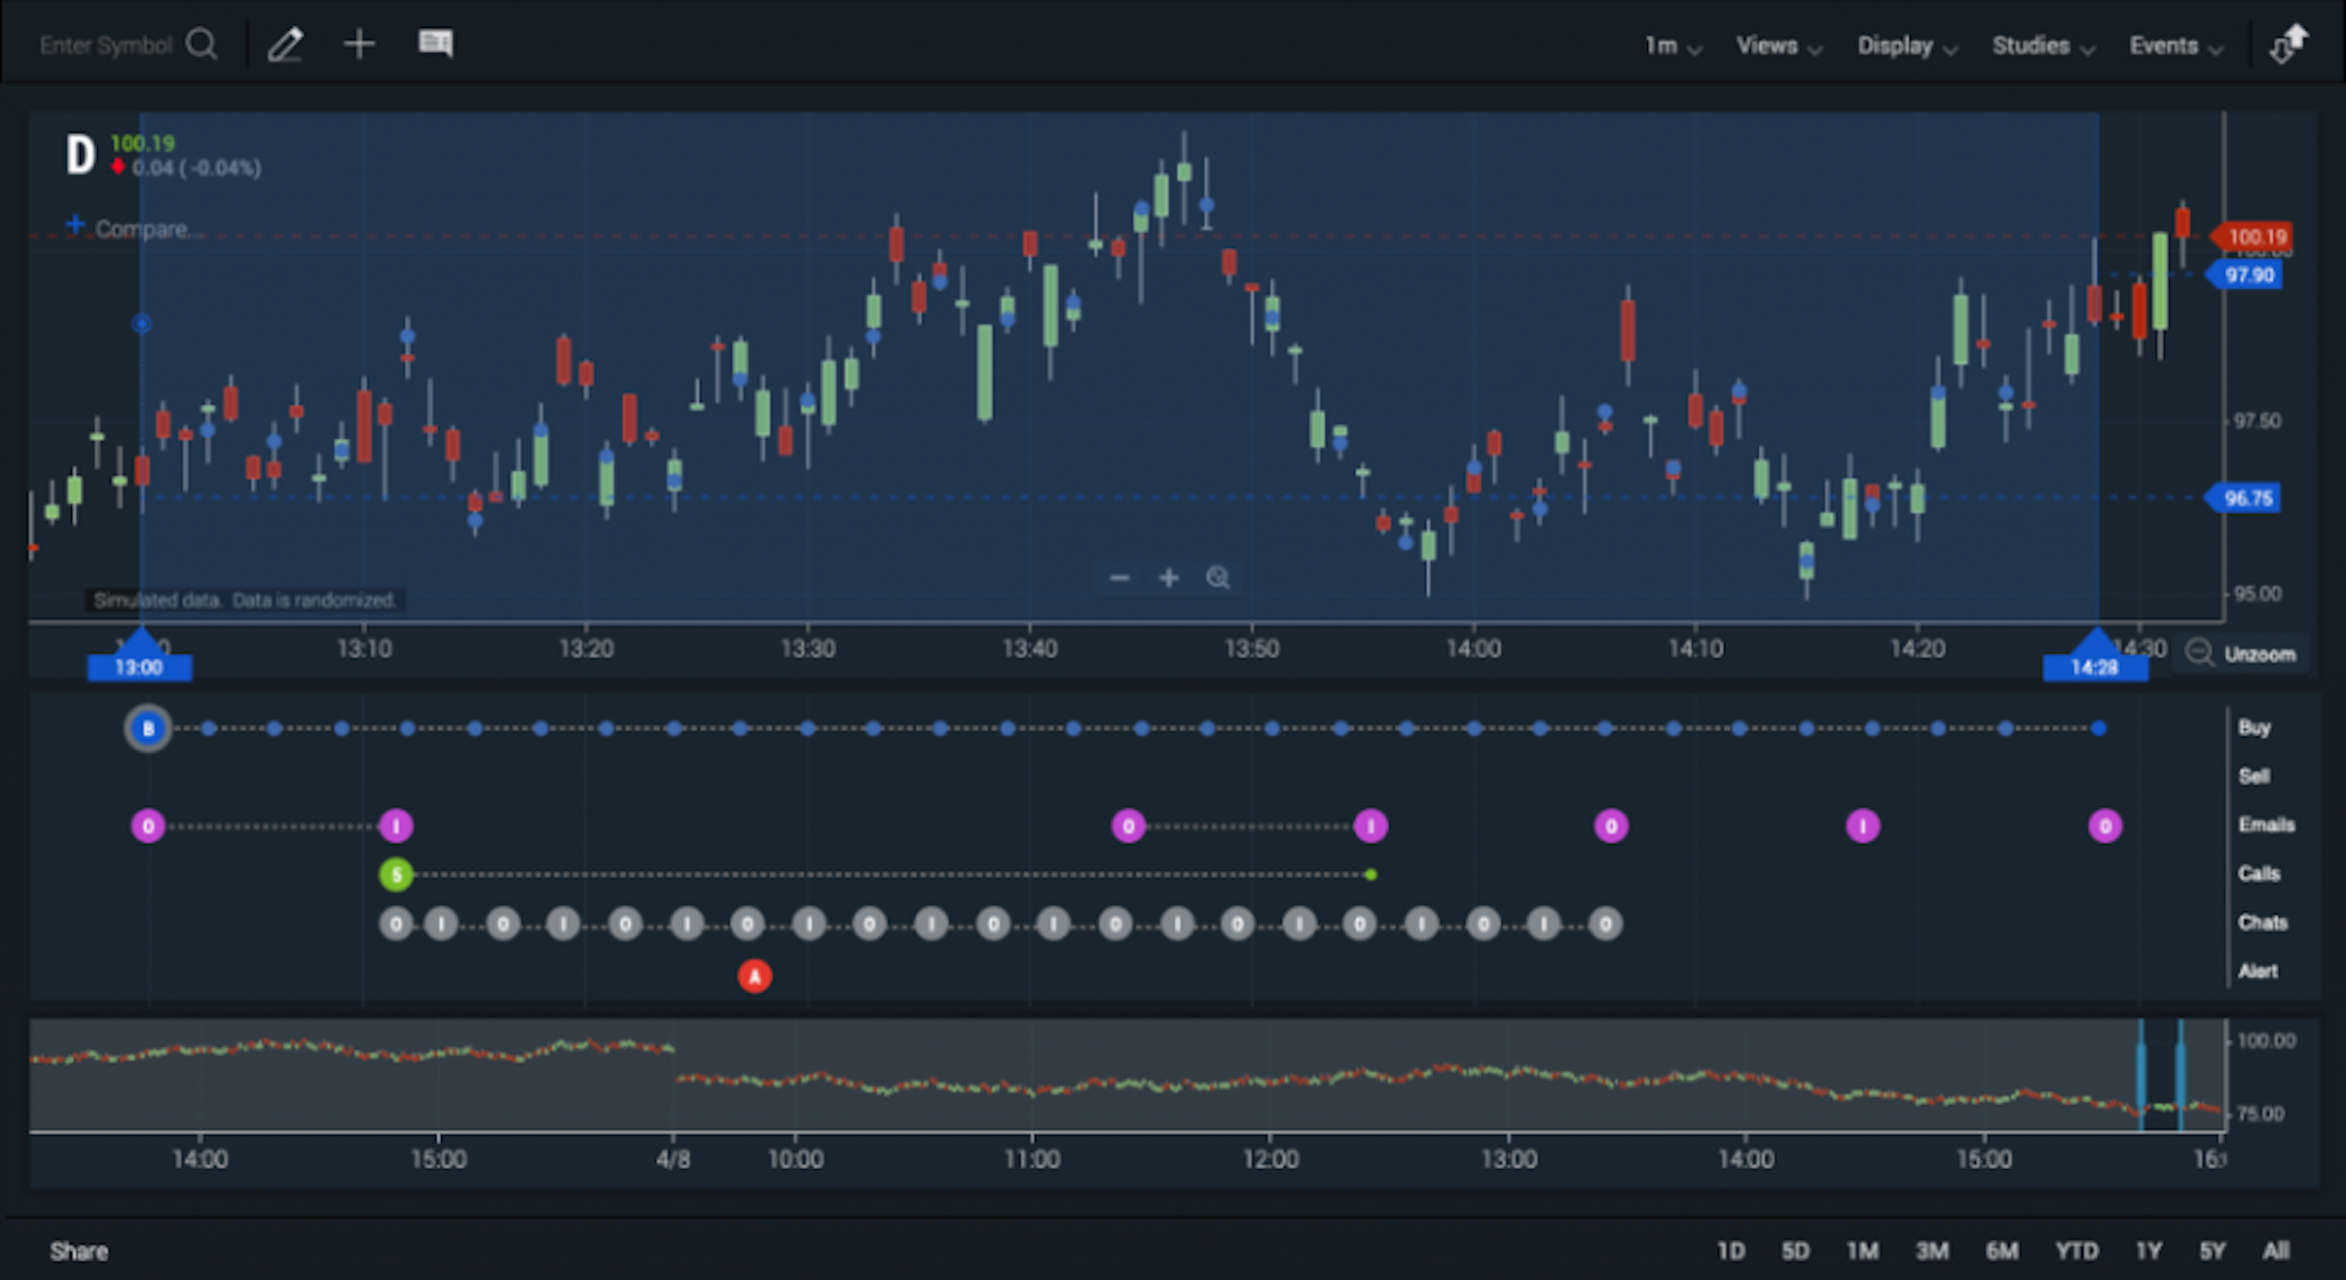Click the blue Buy B marker
The image size is (2346, 1280).
click(148, 728)
